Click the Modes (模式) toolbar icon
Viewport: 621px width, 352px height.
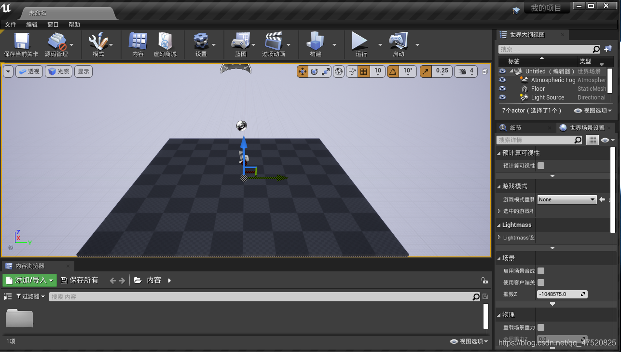pyautogui.click(x=98, y=42)
